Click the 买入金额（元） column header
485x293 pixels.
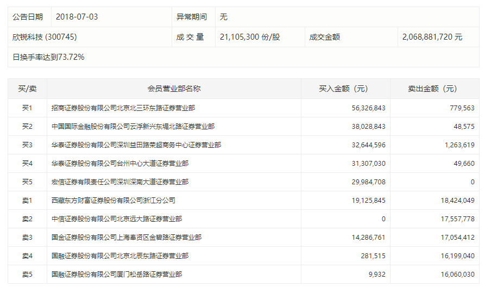(345, 89)
